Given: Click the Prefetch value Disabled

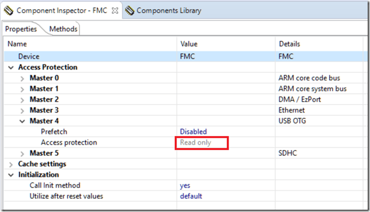Looking at the screenshot, I should point(193,132).
